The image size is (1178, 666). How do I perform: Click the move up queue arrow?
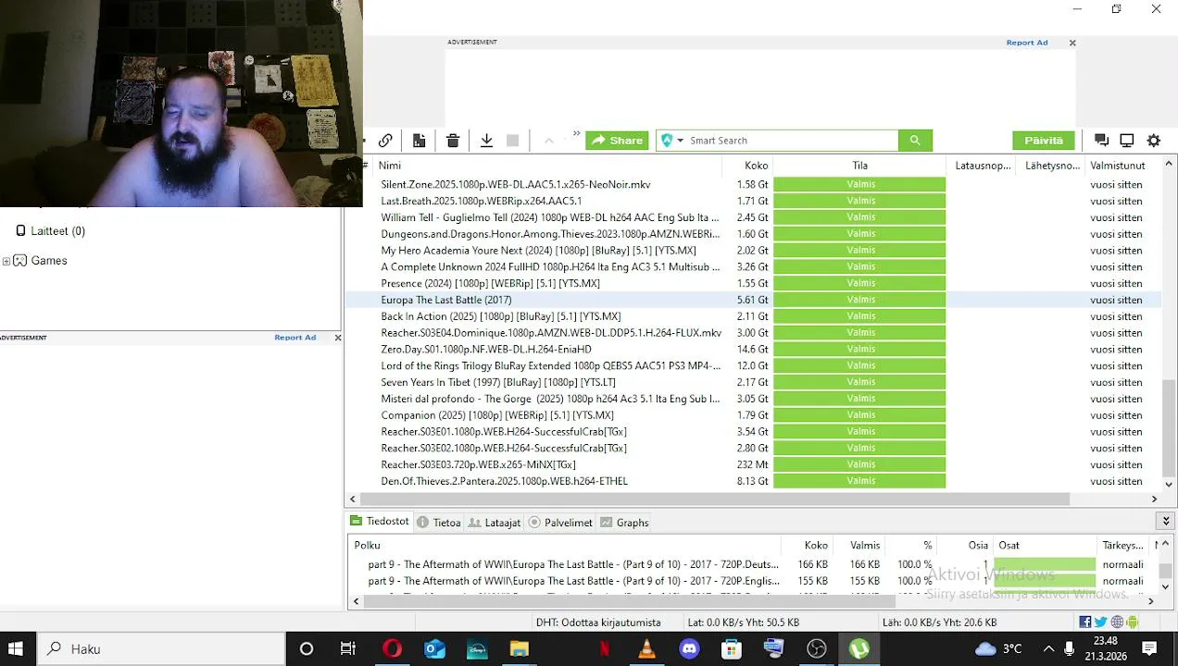click(x=548, y=141)
